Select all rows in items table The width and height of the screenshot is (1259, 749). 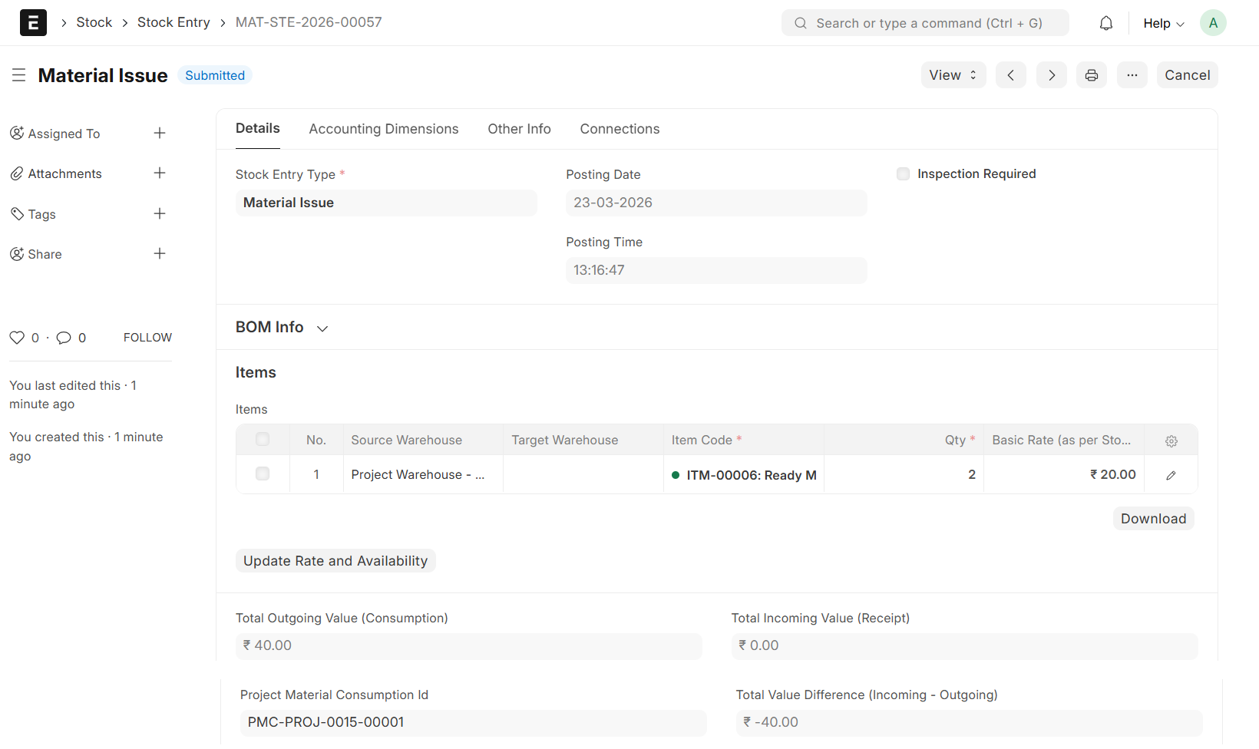tap(263, 440)
